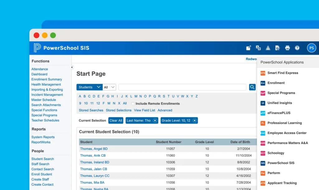Image resolution: width=319 pixels, height=190 pixels.
Task: Click the PowerSchool logo icon
Action: 37,48
